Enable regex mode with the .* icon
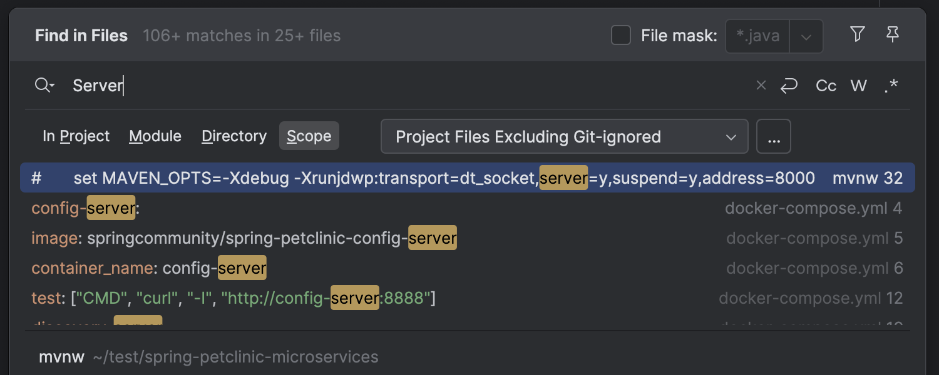The width and height of the screenshot is (939, 375). point(891,86)
